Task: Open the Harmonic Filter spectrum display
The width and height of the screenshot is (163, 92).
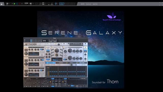Action: tap(57, 59)
